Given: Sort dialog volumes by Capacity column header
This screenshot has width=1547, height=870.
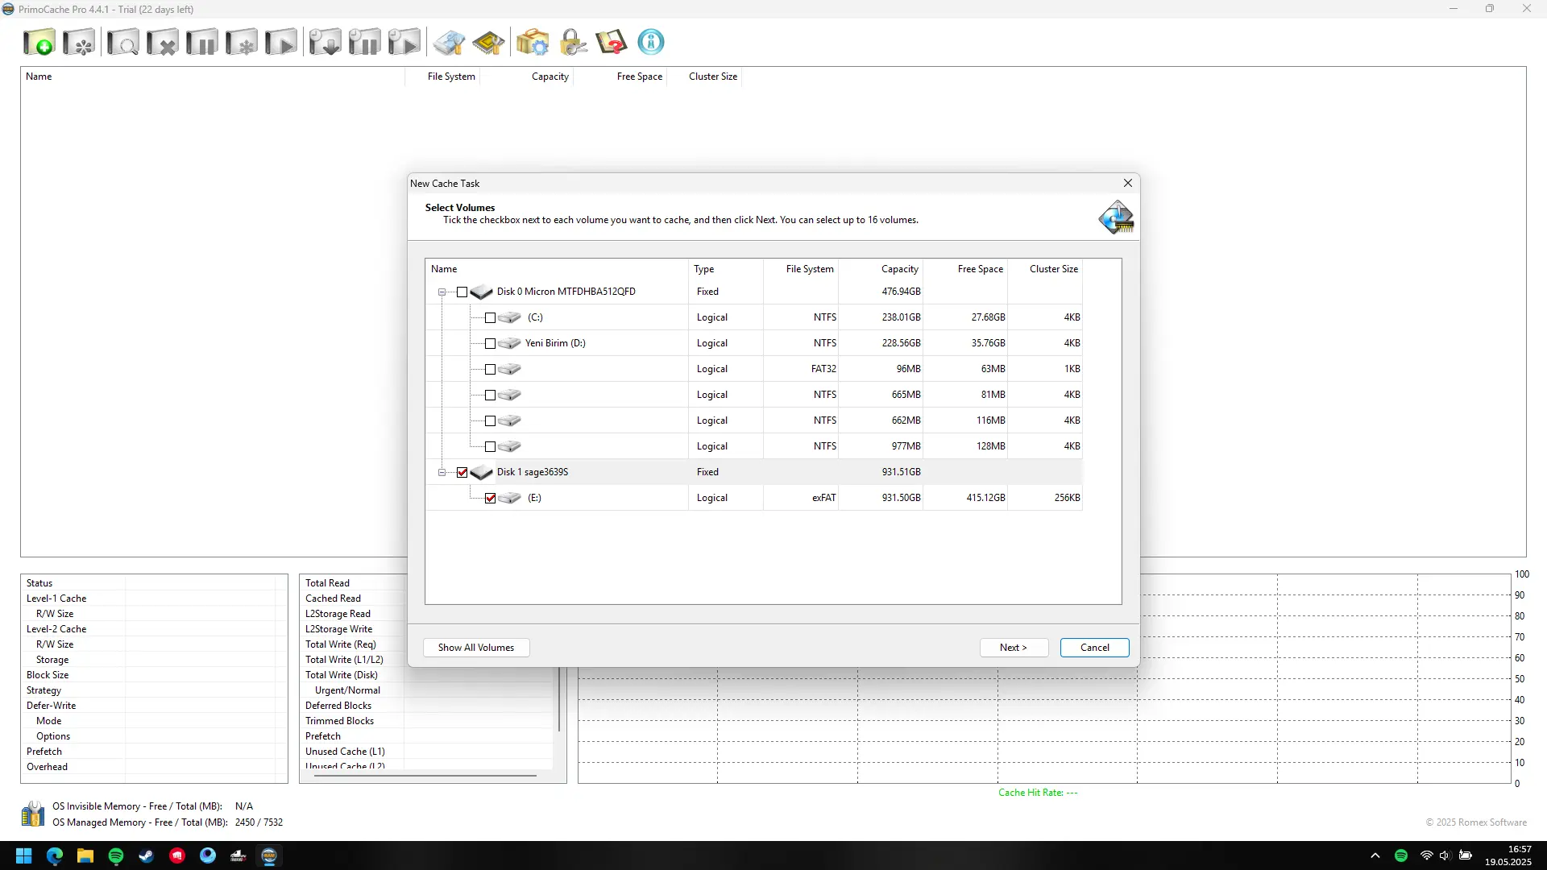Looking at the screenshot, I should [899, 269].
